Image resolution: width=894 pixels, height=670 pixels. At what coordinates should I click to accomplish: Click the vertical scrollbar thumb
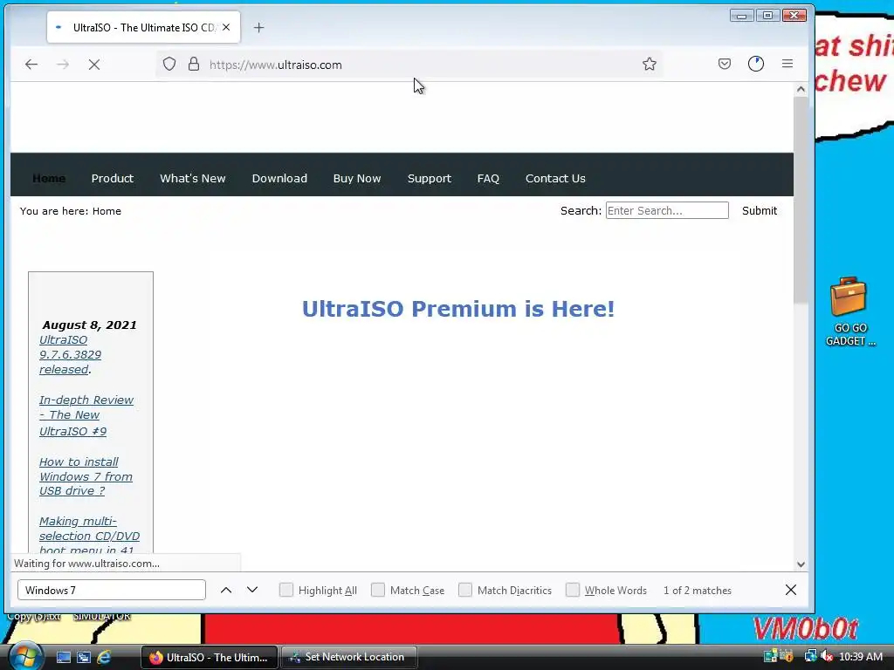point(801,200)
